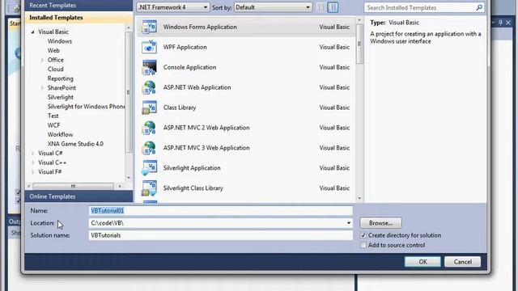Click the tree horizontal scrollbar thumb
The image size is (518, 291).
[x=73, y=187]
